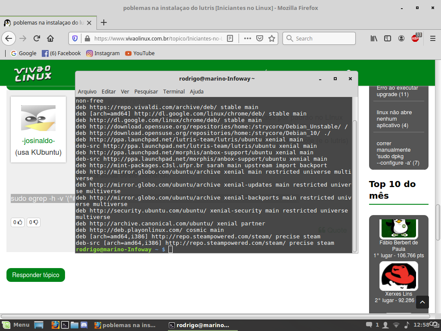Screen dimensions: 441x331
Task: Open the terminal Arquivo menu
Action: pos(87,91)
